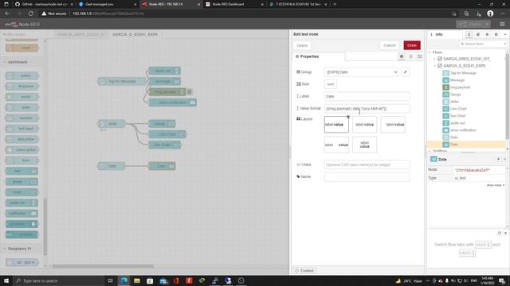Image resolution: width=510 pixels, height=286 pixels.
Task: Expand the GARCIA_GREG_ECE41_IOT flow in outline
Action: coord(434,59)
